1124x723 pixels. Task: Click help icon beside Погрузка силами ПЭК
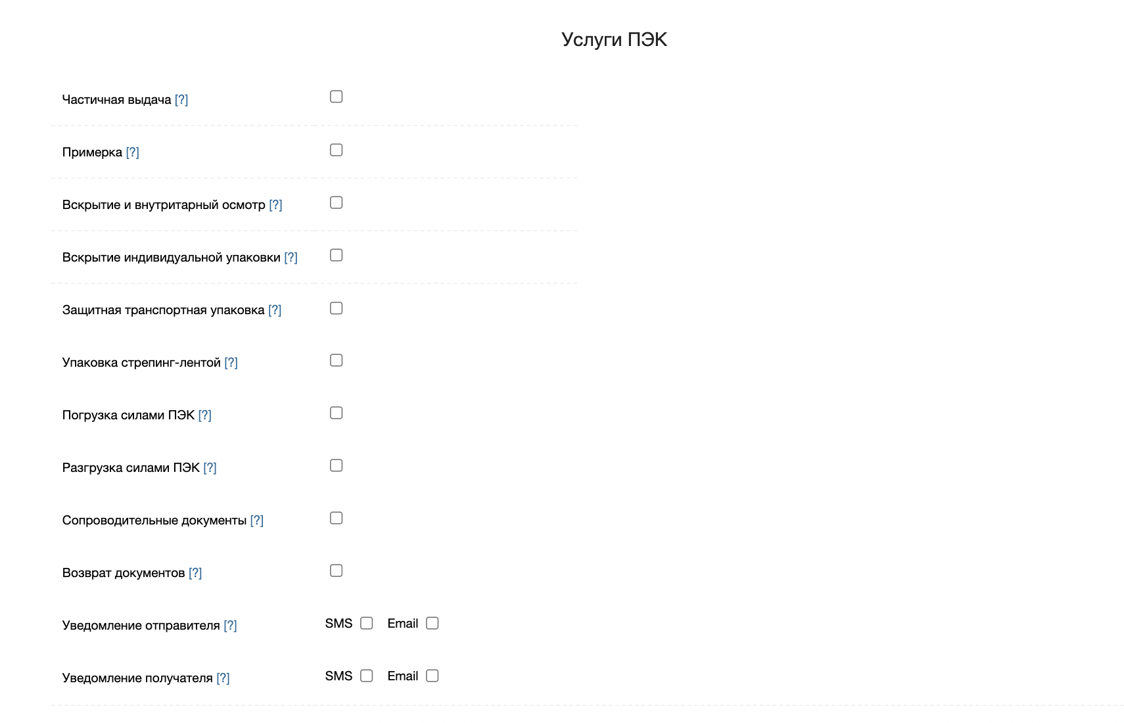pyautogui.click(x=204, y=415)
